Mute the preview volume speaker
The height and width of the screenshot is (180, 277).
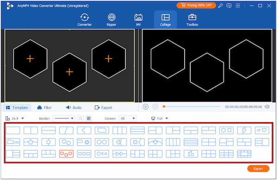coord(267,107)
